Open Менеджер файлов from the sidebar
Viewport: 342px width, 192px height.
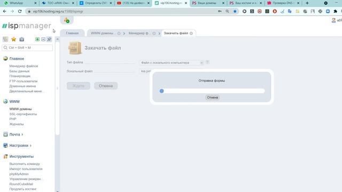(24, 66)
